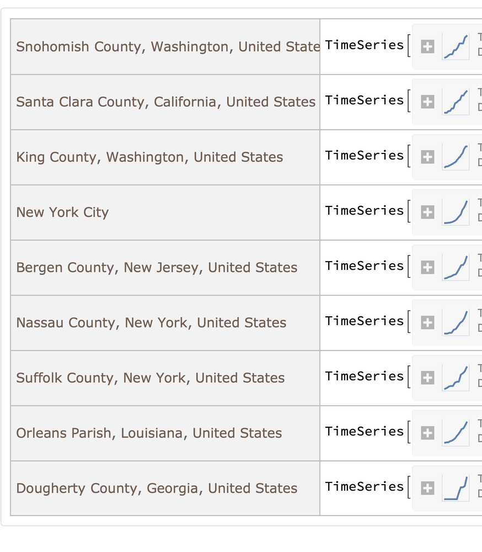This screenshot has height=552, width=482.
Task: Click the Snohomish County sparkline chart thumbnail
Action: coord(456,47)
